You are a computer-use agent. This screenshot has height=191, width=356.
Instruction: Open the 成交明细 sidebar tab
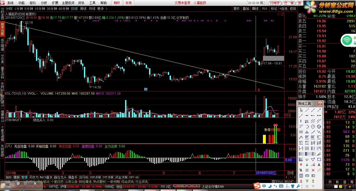click(x=2, y=45)
